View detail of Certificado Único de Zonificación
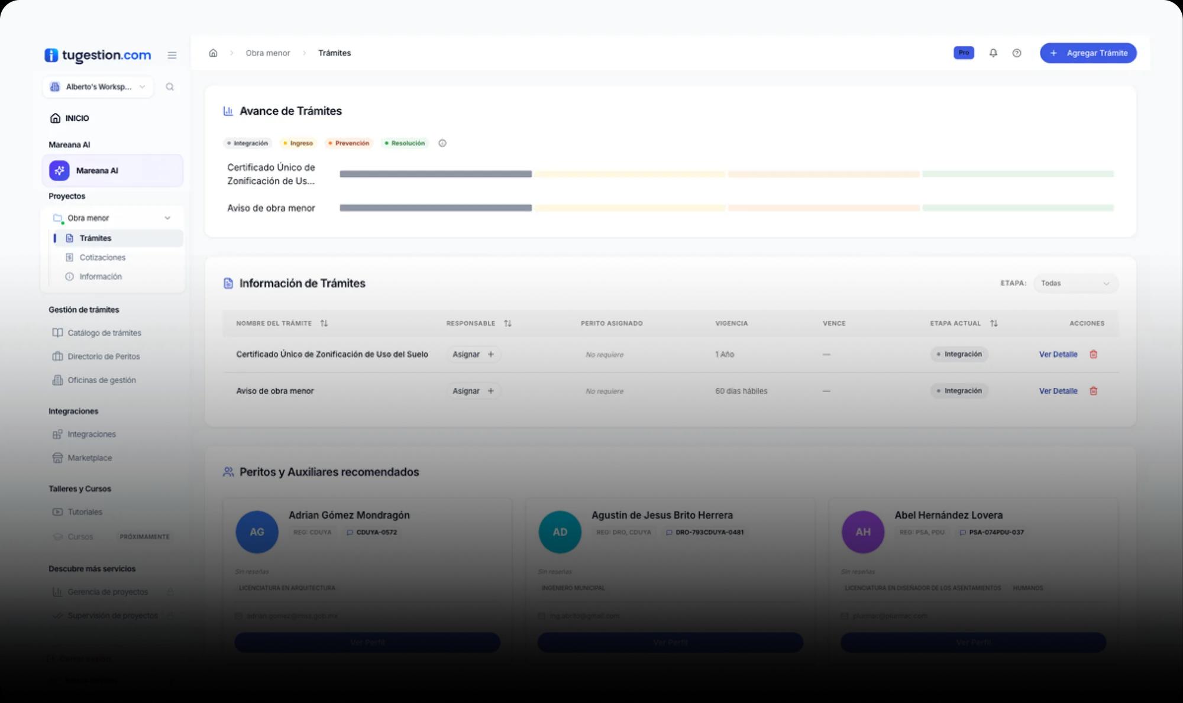This screenshot has width=1183, height=703. (1058, 354)
